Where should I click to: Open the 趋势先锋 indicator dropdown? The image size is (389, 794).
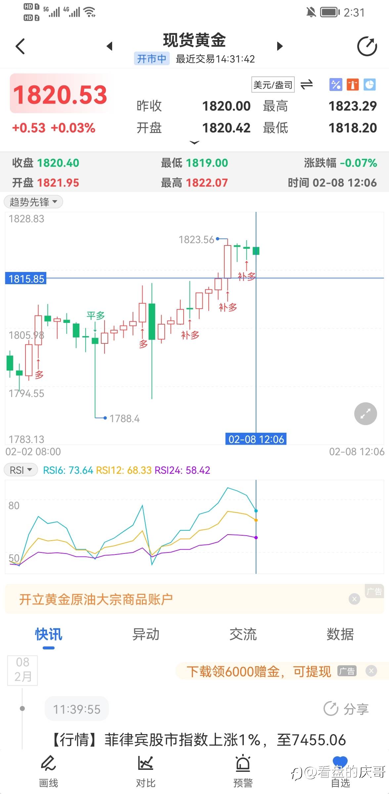coord(33,202)
